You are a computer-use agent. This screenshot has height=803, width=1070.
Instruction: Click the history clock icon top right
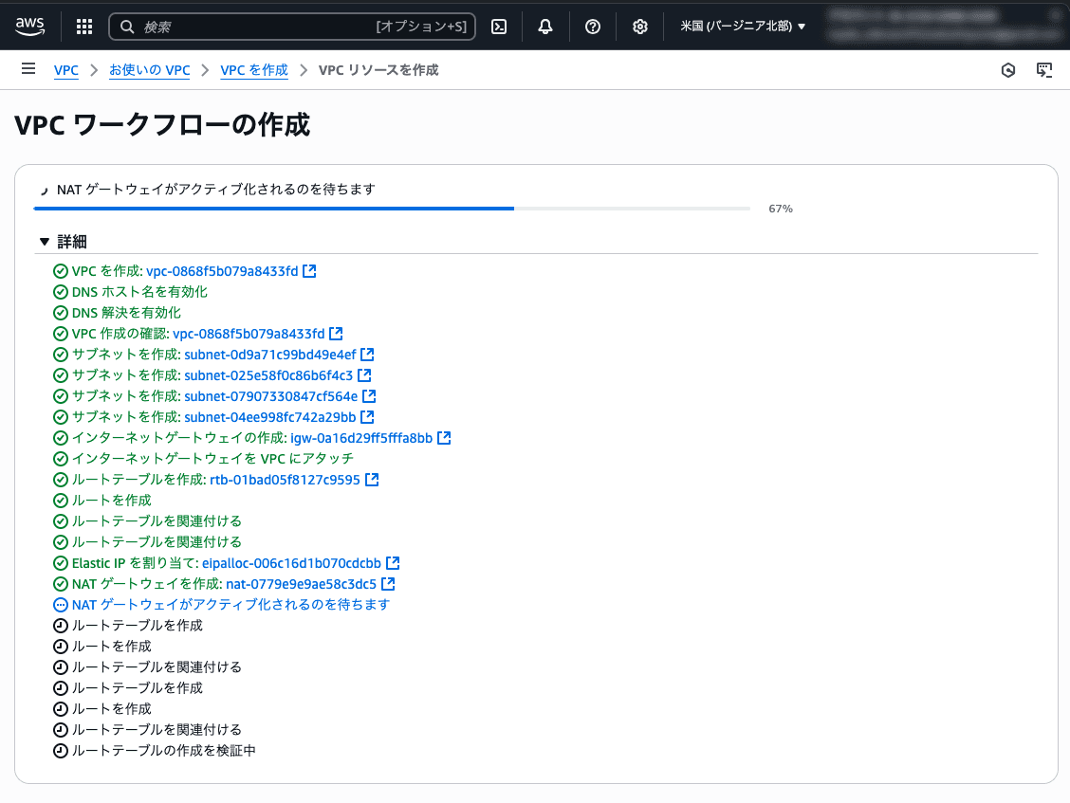1008,69
